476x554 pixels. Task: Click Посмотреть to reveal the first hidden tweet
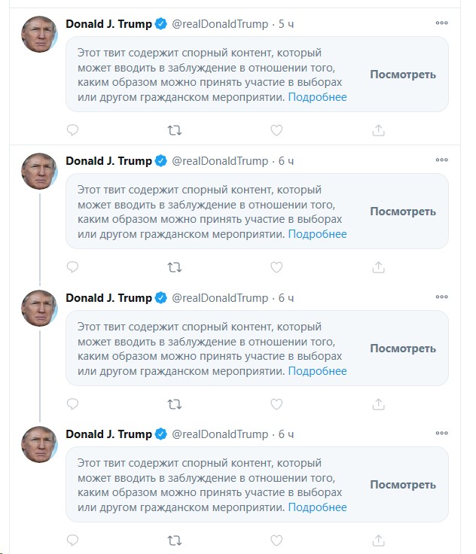point(403,75)
